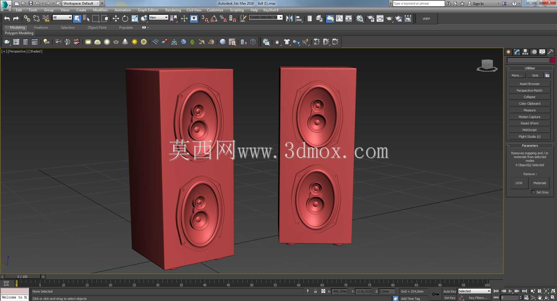
Task: Click the cloth shirt icon
Action: (x=287, y=42)
